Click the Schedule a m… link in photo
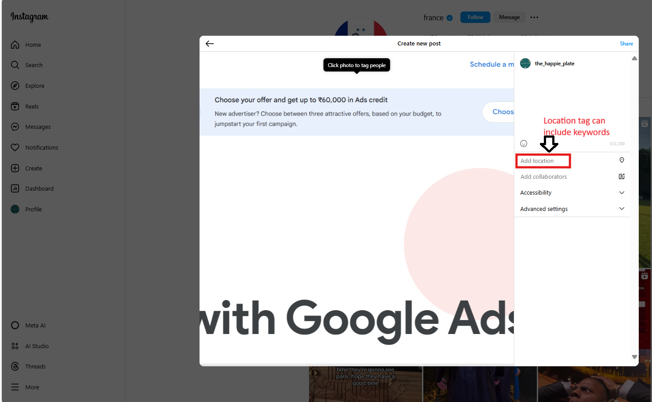652x402 pixels. coord(492,64)
